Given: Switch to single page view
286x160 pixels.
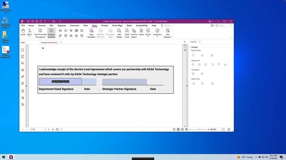Looking at the screenshot, I should [174, 129].
